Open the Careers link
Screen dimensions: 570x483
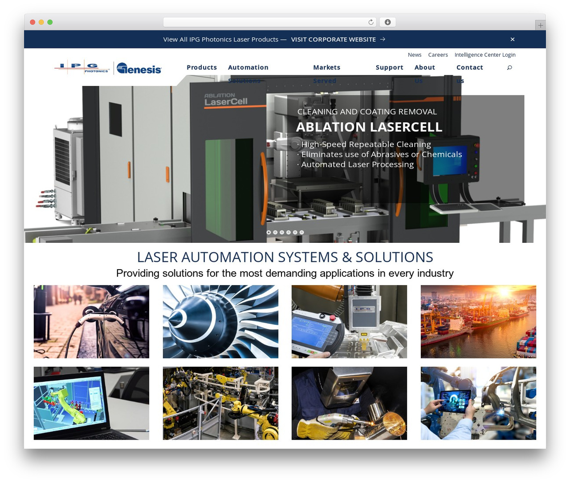(x=438, y=55)
